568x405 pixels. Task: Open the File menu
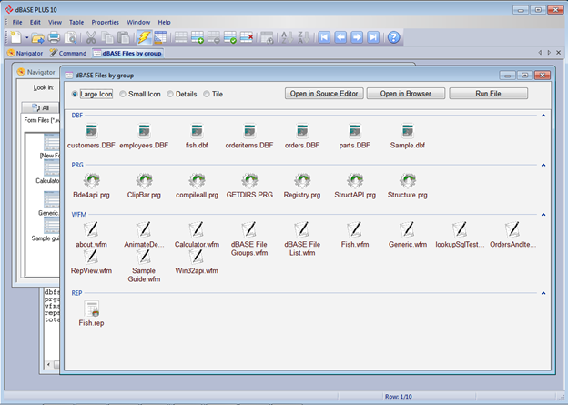click(17, 23)
